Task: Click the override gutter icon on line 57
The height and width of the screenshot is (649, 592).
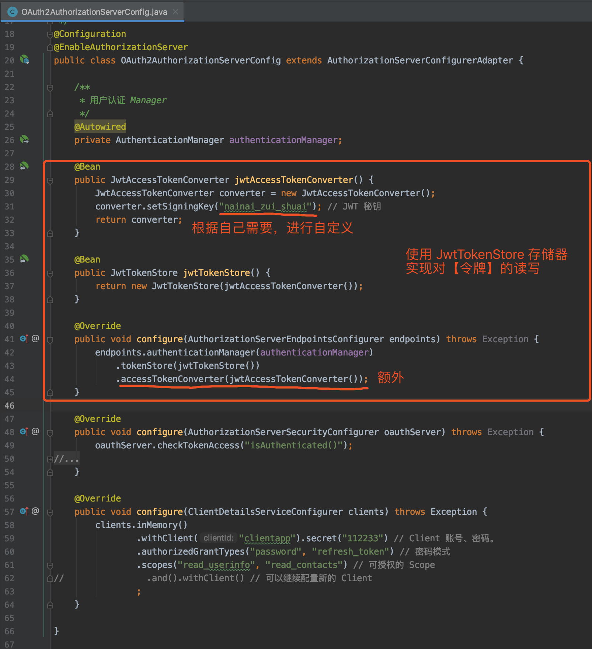Action: (x=24, y=511)
